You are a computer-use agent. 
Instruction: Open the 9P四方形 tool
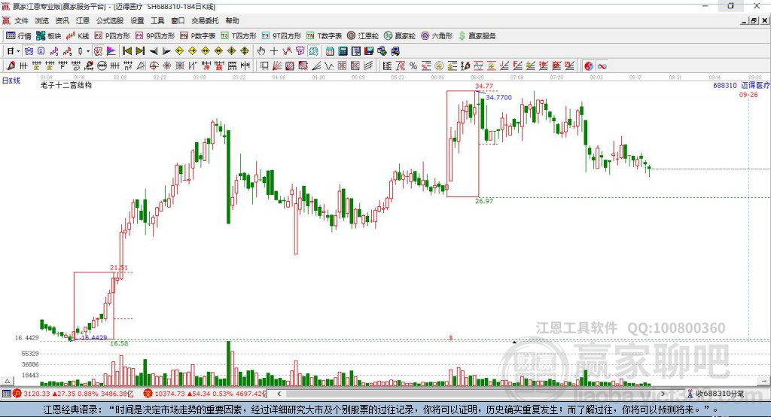[155, 36]
